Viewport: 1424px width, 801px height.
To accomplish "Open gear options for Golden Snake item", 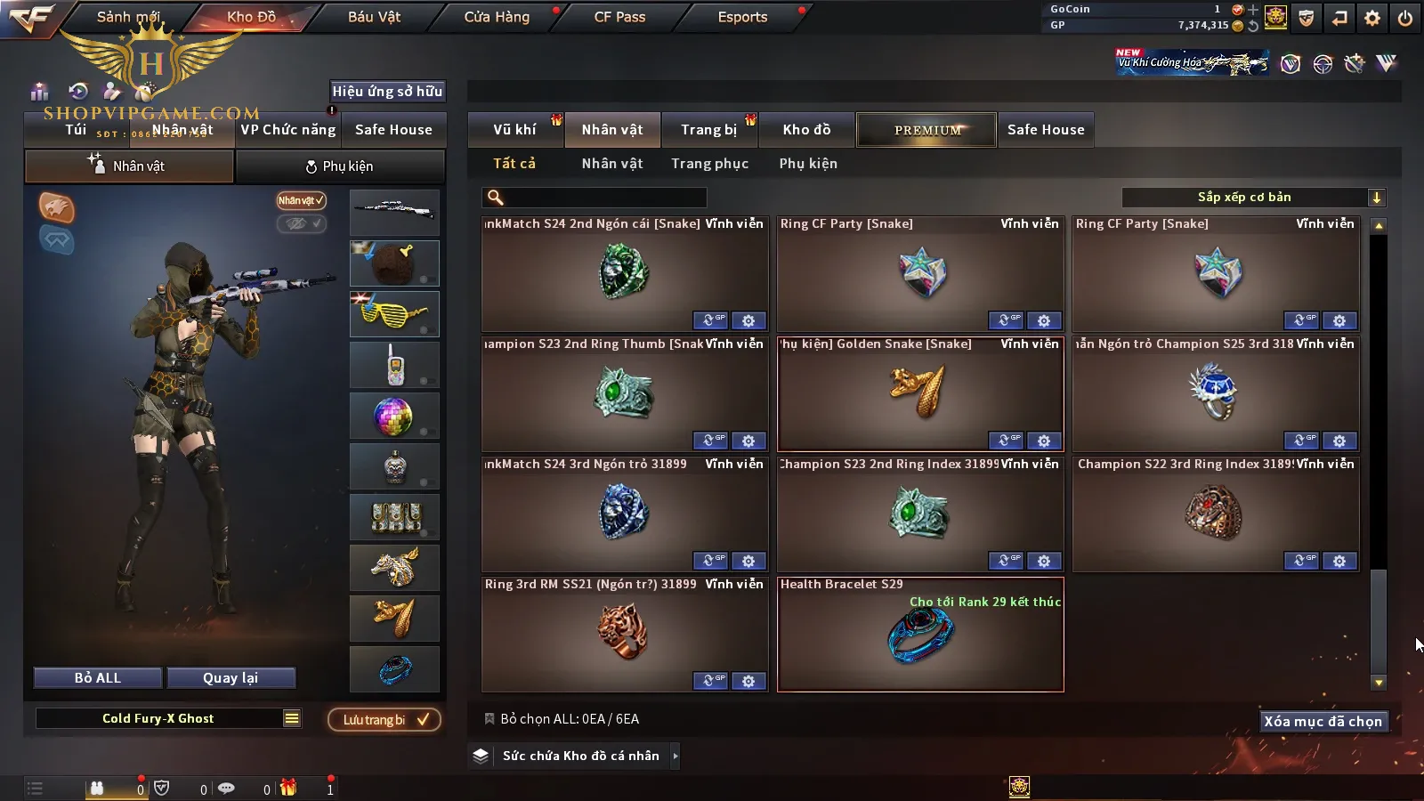I will click(x=1044, y=441).
